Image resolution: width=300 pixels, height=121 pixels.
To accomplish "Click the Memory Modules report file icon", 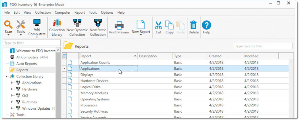I will [70, 93].
